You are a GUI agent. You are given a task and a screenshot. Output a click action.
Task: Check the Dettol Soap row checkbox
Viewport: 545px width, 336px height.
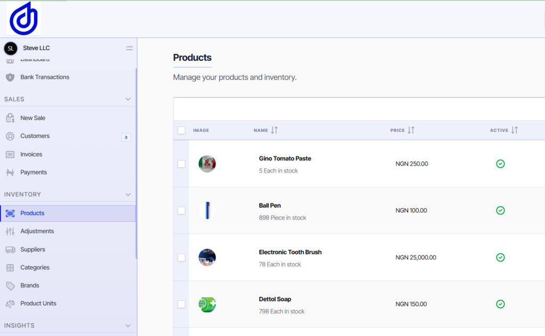[x=181, y=305]
